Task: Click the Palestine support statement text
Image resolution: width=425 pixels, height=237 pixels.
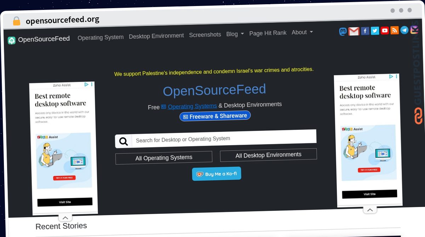Action: [214, 71]
